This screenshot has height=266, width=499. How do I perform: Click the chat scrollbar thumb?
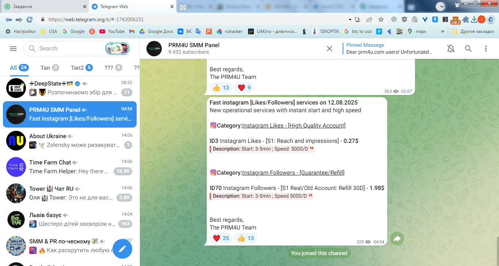click(497, 251)
